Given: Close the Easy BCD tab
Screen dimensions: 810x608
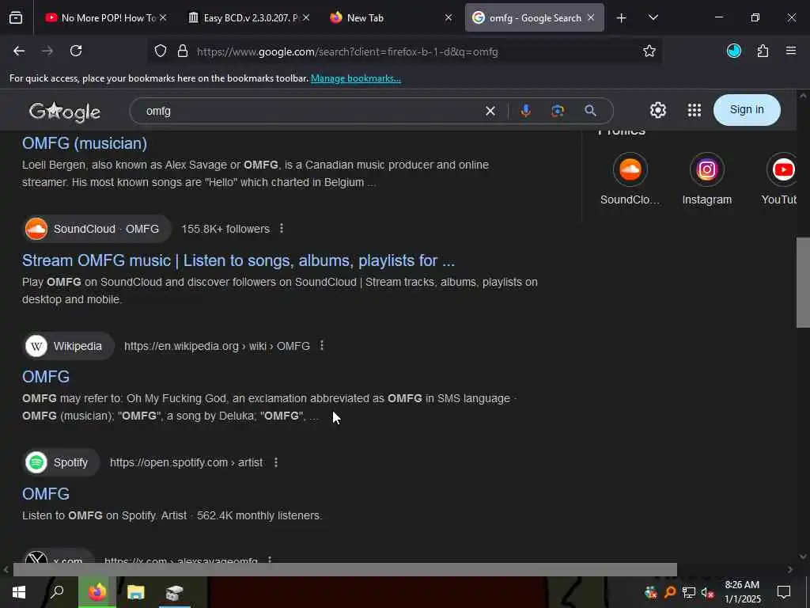Looking at the screenshot, I should tap(306, 17).
